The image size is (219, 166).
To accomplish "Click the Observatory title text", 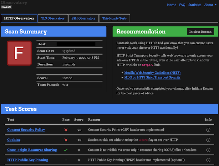I will (14, 2).
